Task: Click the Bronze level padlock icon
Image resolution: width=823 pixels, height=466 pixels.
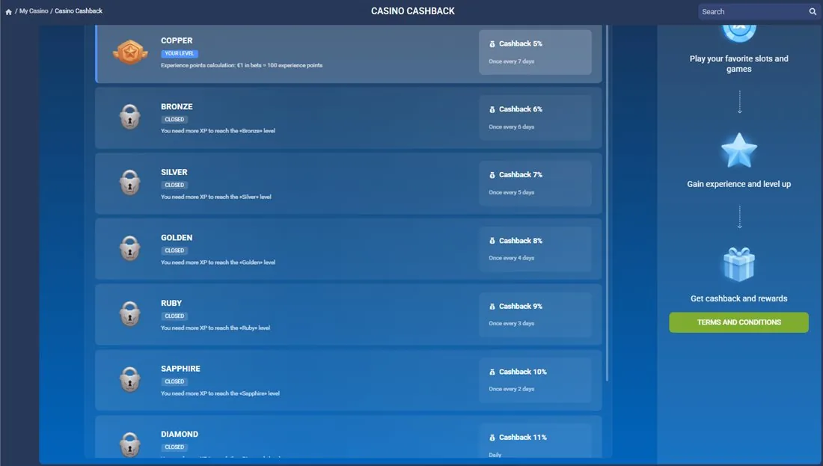Action: tap(129, 117)
